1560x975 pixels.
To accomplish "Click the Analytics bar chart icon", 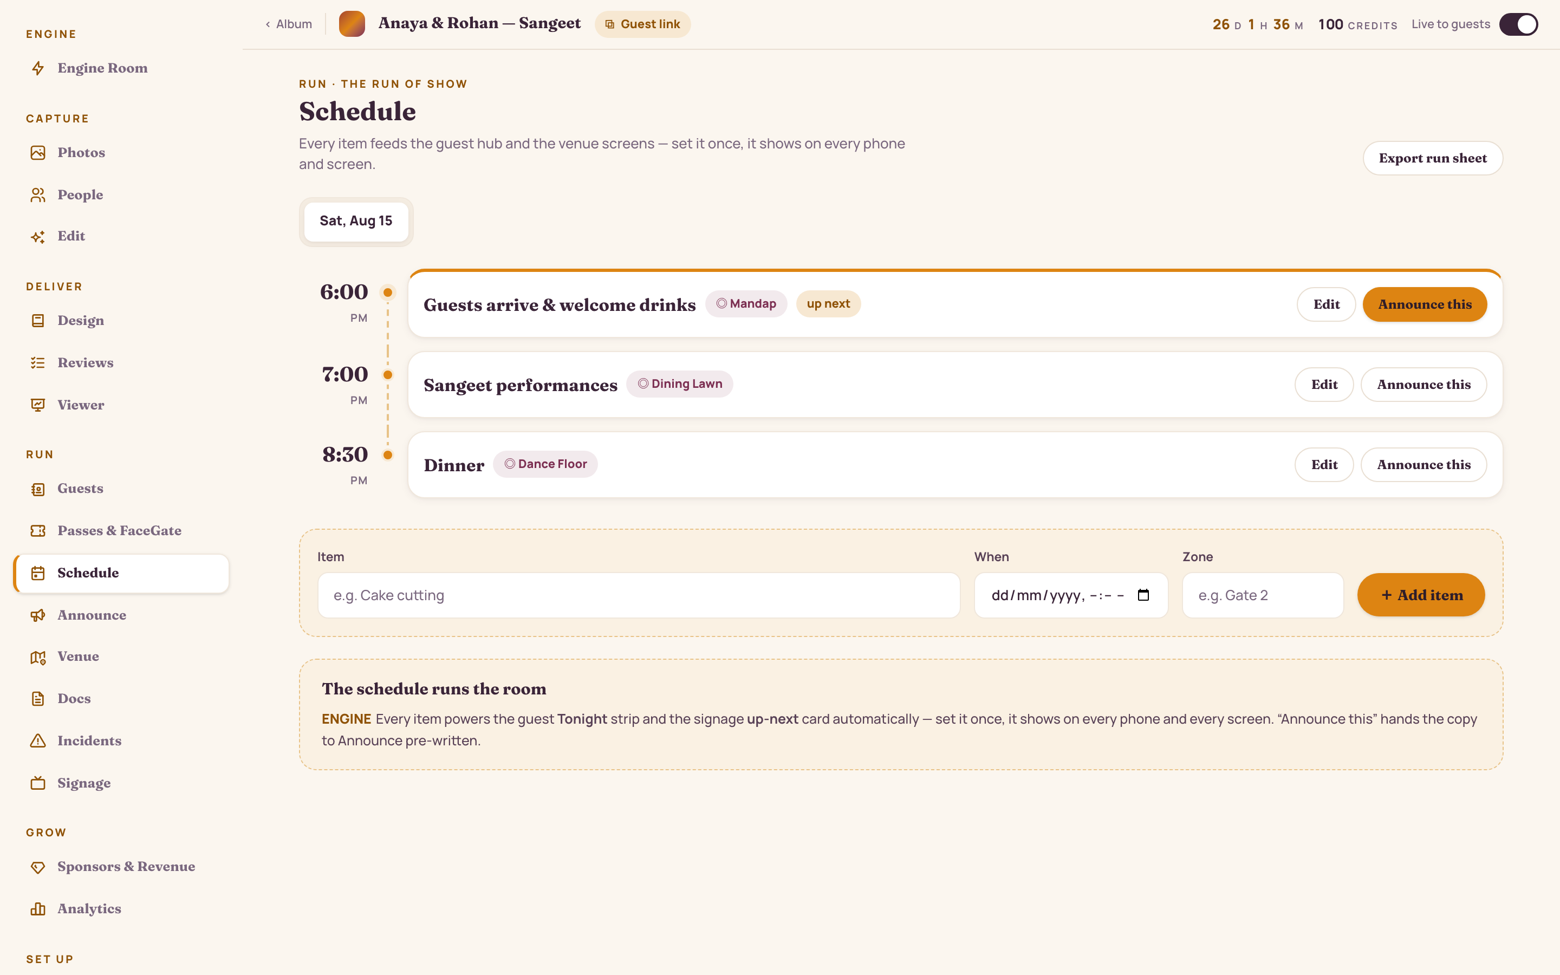I will click(x=38, y=909).
